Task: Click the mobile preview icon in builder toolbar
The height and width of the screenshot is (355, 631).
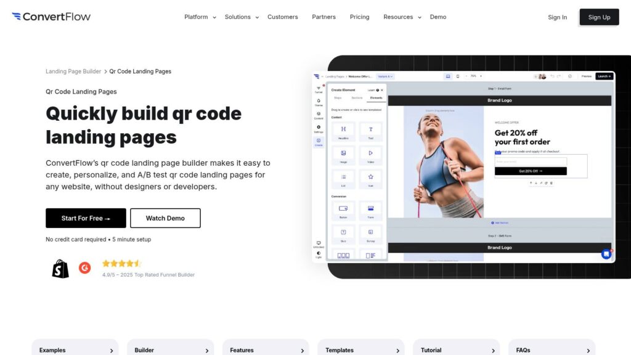Action: click(x=457, y=76)
